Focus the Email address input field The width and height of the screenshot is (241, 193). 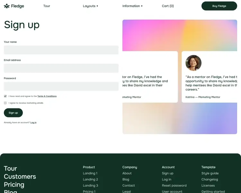pos(61,68)
